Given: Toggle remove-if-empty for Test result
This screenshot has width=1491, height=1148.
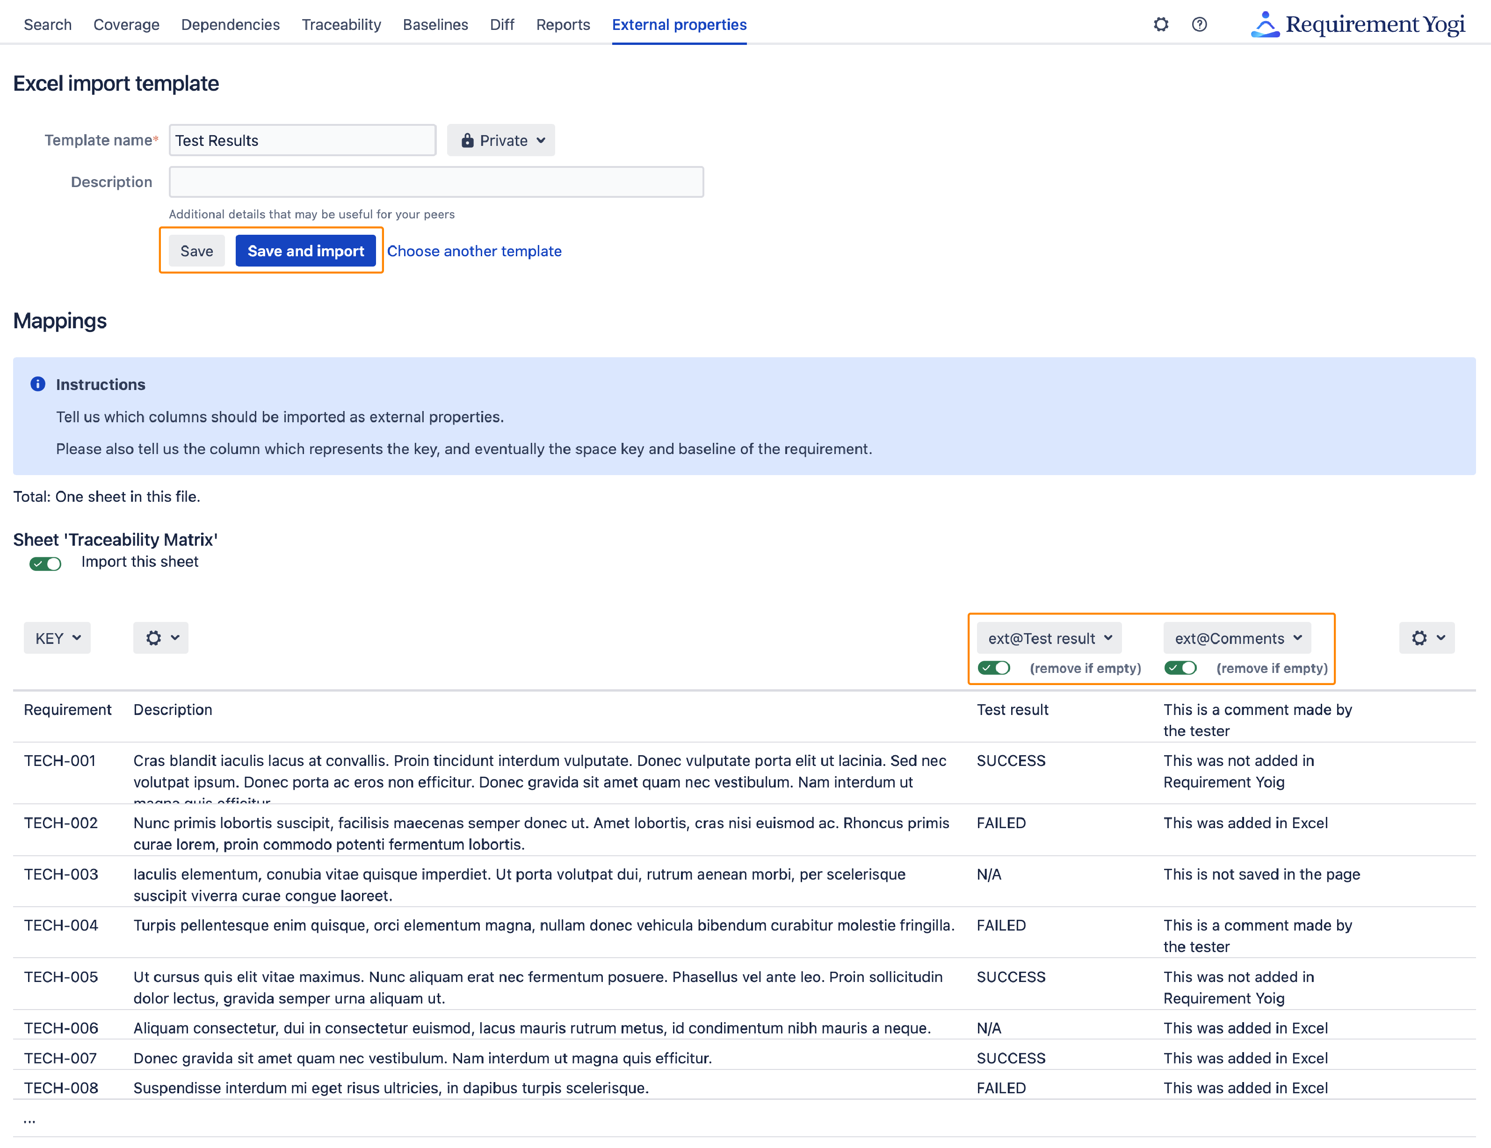Looking at the screenshot, I should point(993,667).
